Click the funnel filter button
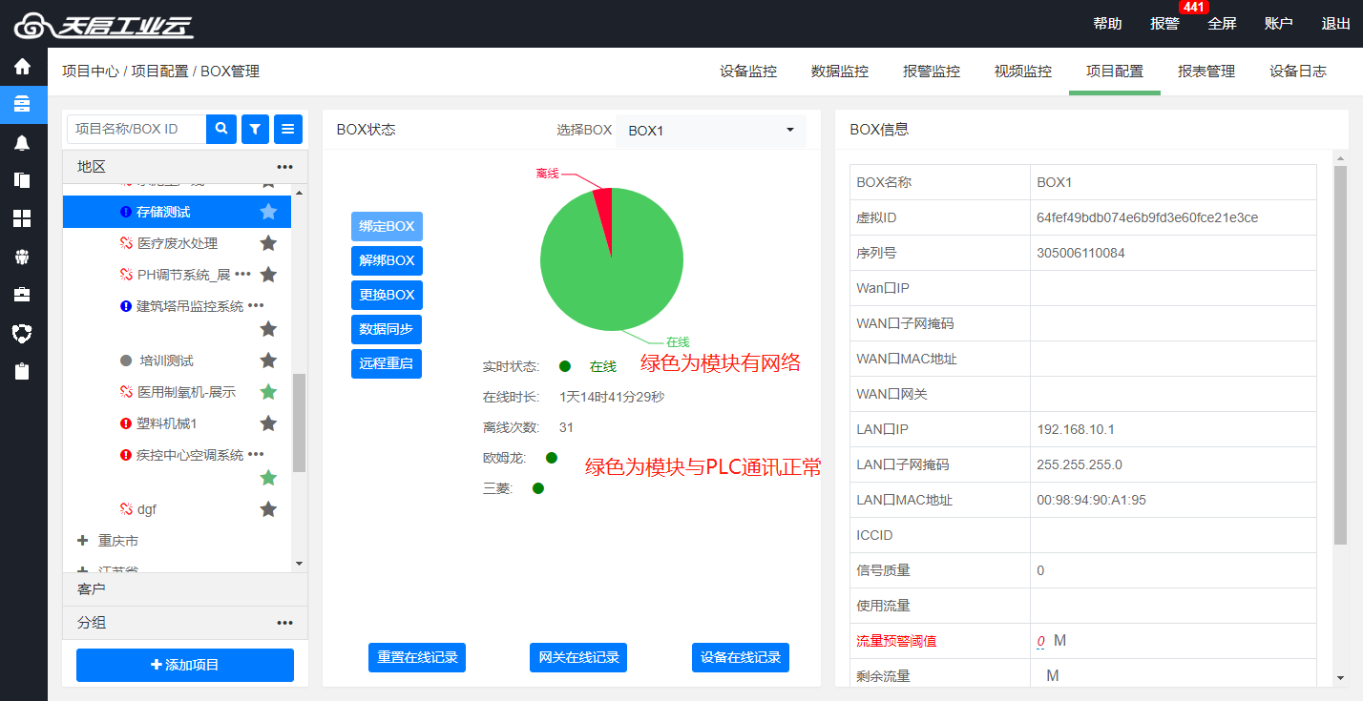The width and height of the screenshot is (1363, 701). pyautogui.click(x=255, y=129)
